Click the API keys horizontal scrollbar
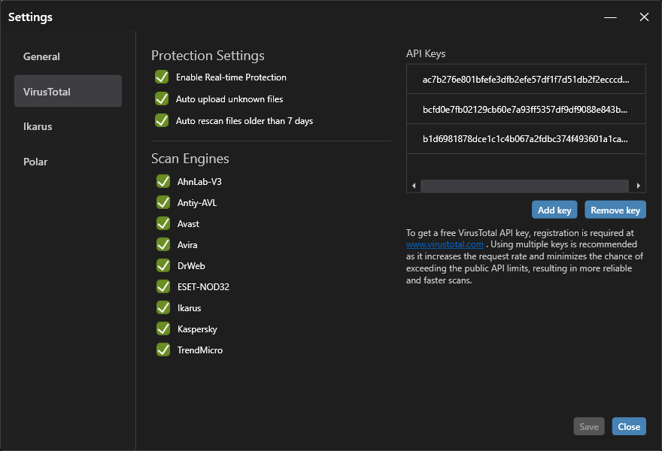 [x=524, y=186]
